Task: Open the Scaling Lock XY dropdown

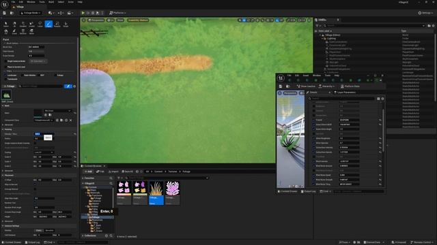Action: pyautogui.click(x=44, y=152)
